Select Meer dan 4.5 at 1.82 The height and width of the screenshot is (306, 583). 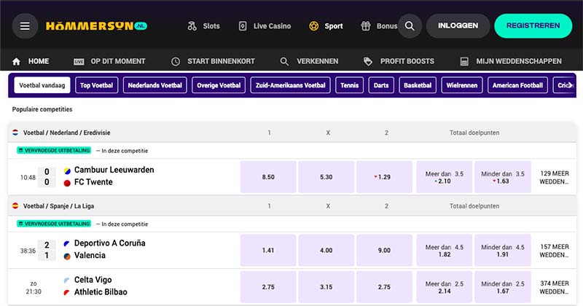445,250
